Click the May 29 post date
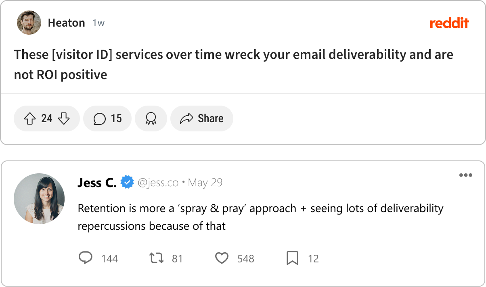 (205, 183)
